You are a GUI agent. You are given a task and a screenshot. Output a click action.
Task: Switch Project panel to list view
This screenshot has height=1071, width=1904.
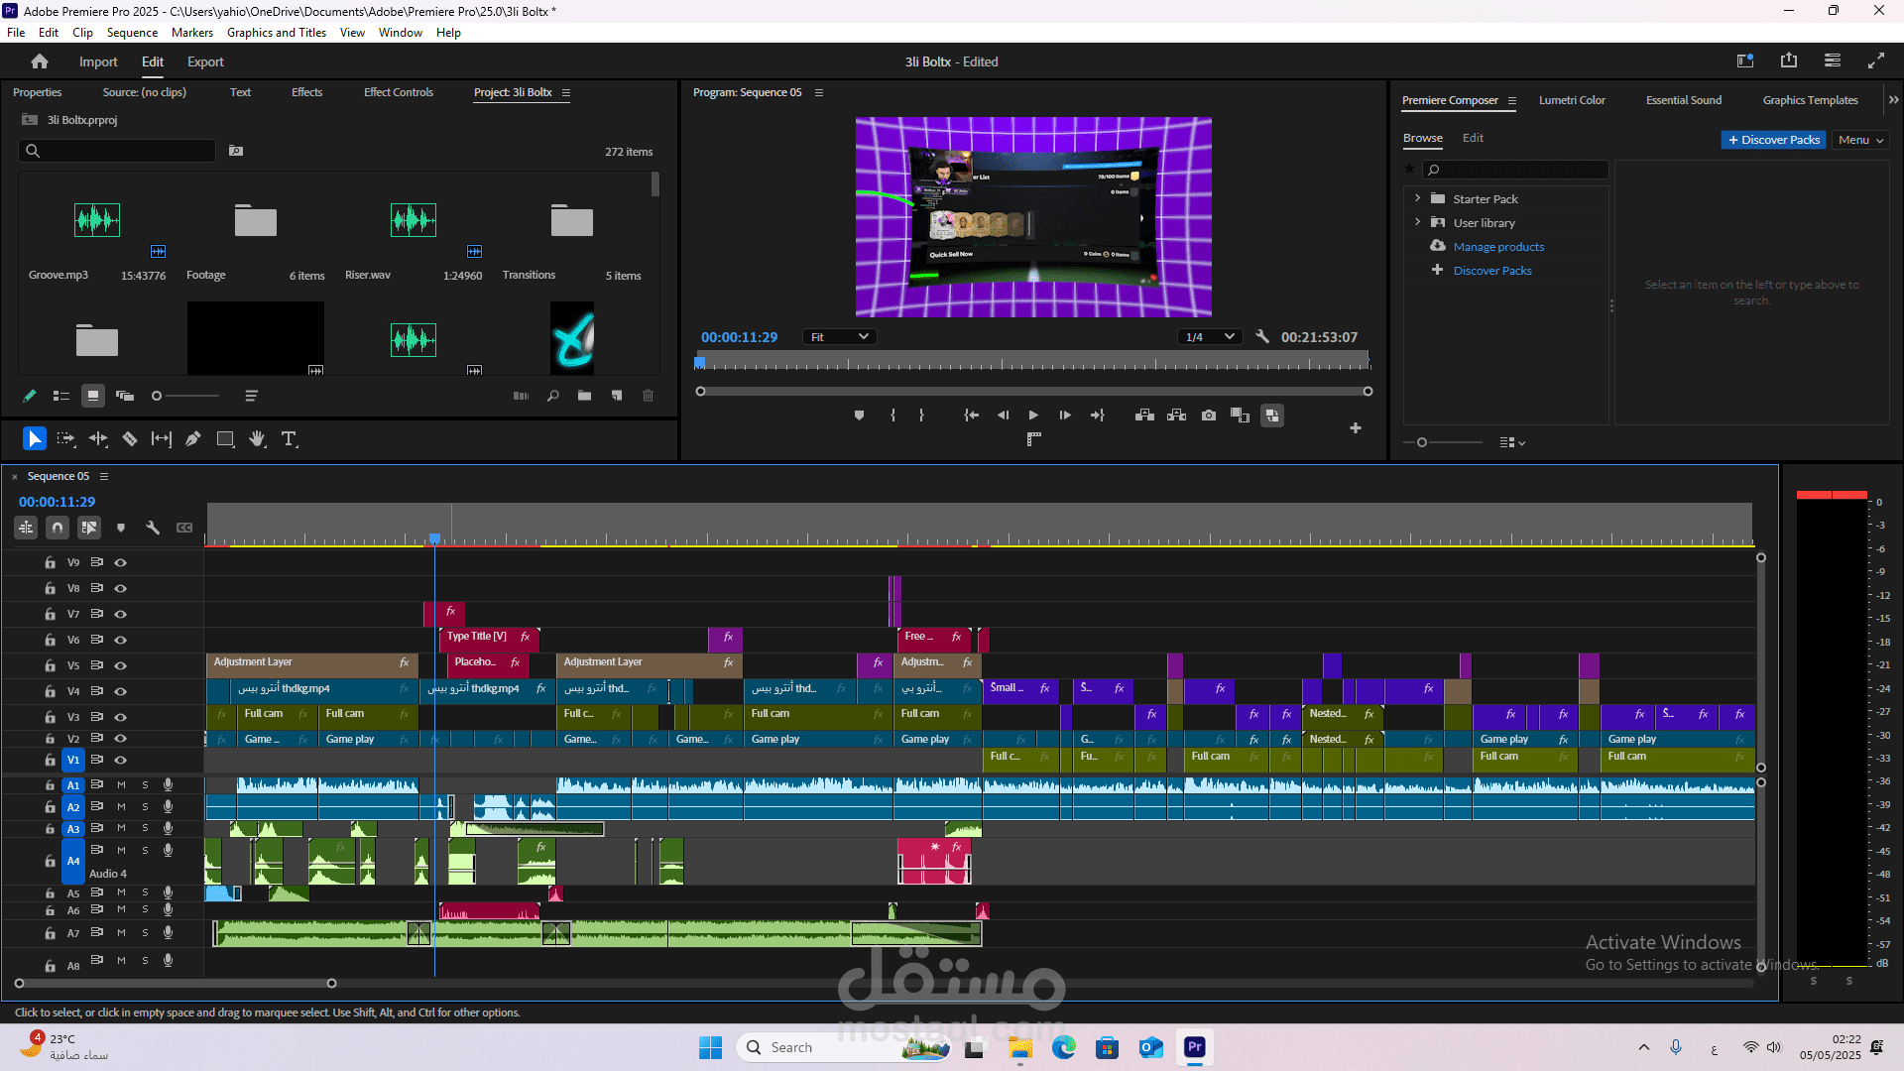61,396
